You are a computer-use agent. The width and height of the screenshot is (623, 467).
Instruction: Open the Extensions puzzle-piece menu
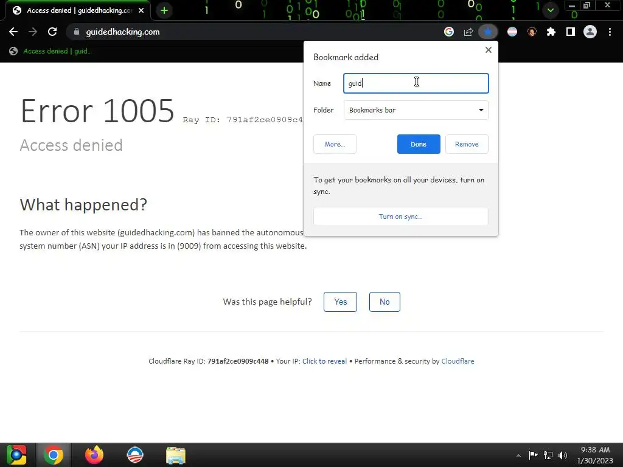pyautogui.click(x=551, y=32)
